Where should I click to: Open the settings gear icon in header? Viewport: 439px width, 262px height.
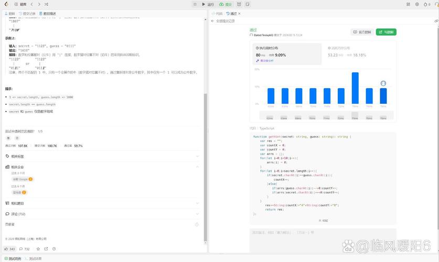417,4
